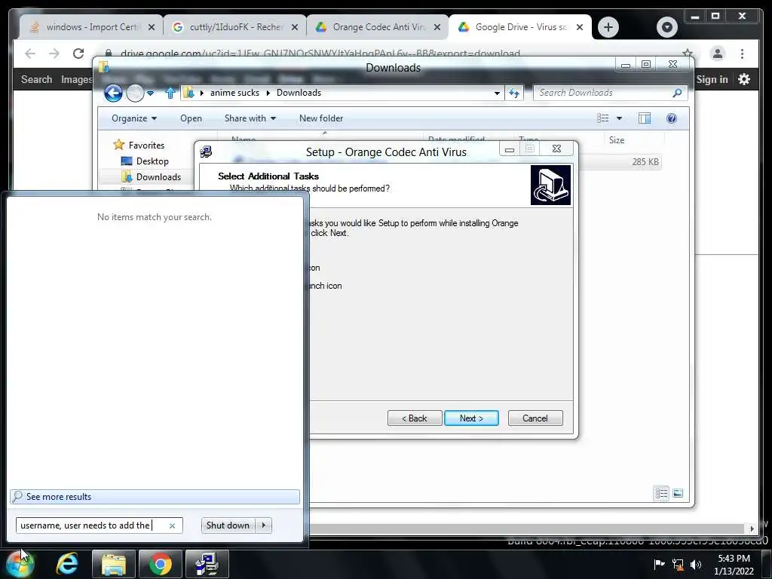Click the Action Center flag tray icon
Screen dimensions: 772x579
point(659,564)
